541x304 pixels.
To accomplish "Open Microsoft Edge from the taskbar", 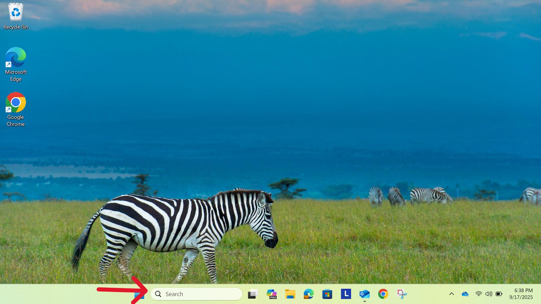I will click(309, 294).
